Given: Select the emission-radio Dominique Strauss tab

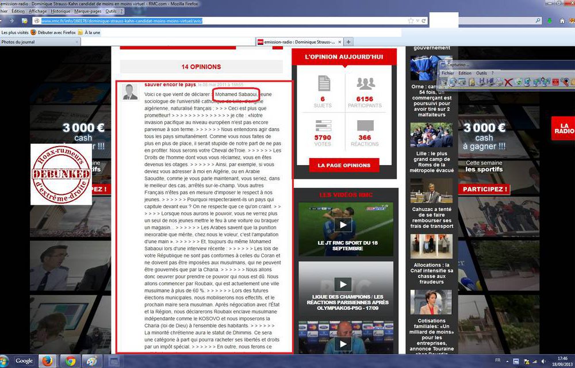Looking at the screenshot, I should point(300,42).
